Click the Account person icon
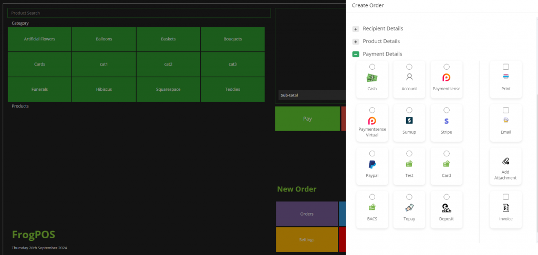This screenshot has height=255, width=538. tap(409, 77)
